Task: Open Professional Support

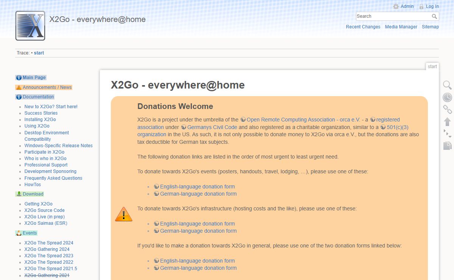Action: pos(46,165)
